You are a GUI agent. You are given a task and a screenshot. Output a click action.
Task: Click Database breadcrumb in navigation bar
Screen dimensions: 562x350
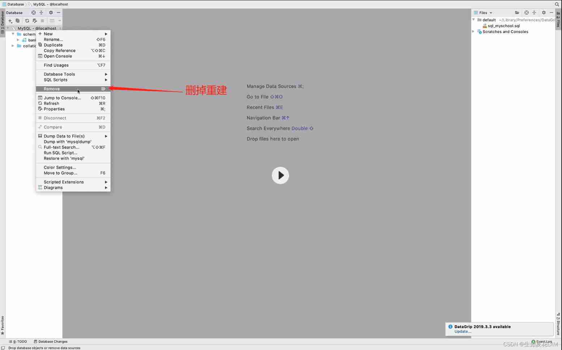(x=13, y=4)
